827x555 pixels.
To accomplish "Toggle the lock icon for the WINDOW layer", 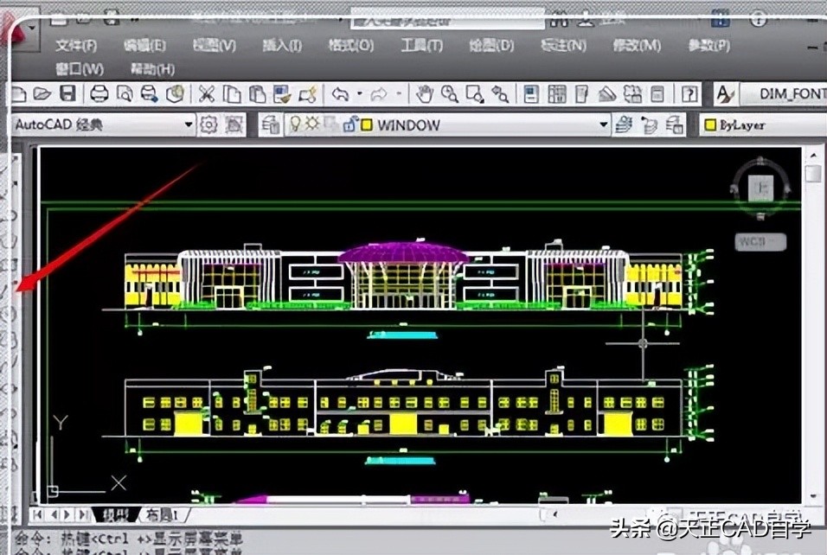I will pyautogui.click(x=351, y=124).
